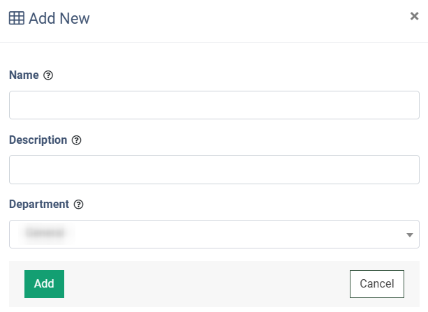Open the Department field help icon
The image size is (428, 312).
[79, 205]
